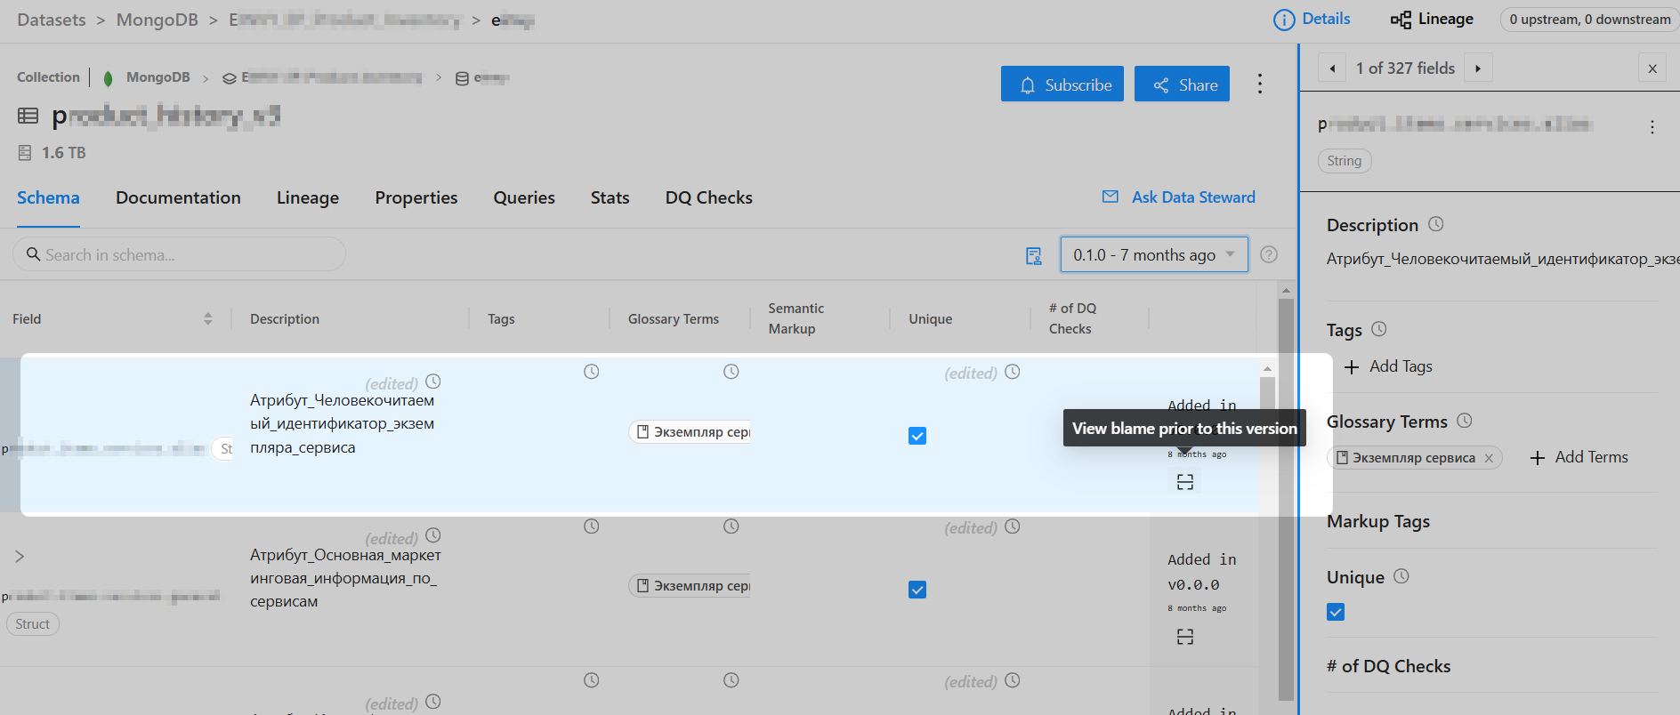The height and width of the screenshot is (715, 1680).
Task: Toggle Unique checkbox in the first schema row
Action: coord(917,436)
